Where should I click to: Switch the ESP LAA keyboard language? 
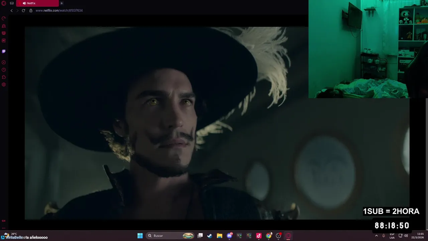coord(392,236)
